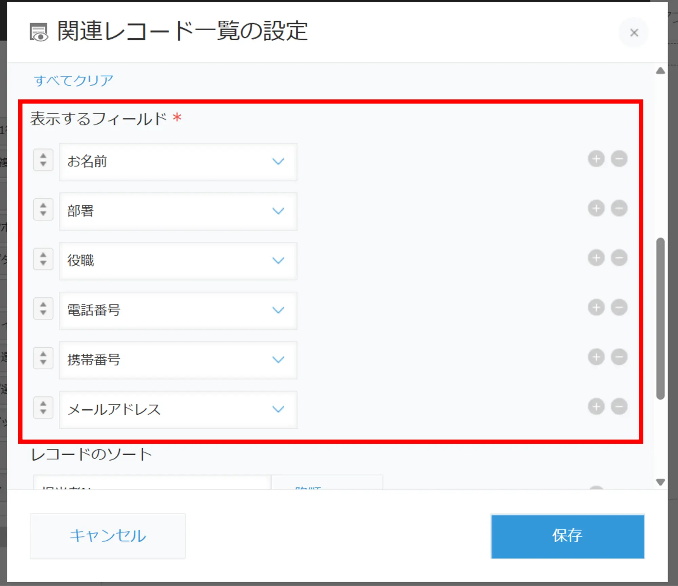Add a field after the 電話番号 row
Image resolution: width=678 pixels, height=586 pixels.
click(596, 308)
